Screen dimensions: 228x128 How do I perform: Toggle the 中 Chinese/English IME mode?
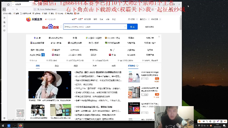pos(204,121)
